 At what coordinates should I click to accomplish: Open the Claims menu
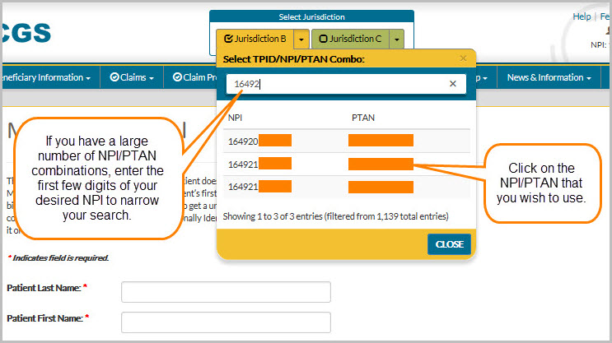click(x=132, y=77)
